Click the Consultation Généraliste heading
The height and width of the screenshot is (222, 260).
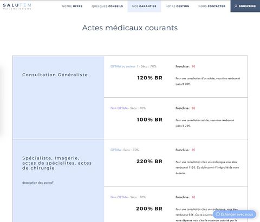(55, 75)
